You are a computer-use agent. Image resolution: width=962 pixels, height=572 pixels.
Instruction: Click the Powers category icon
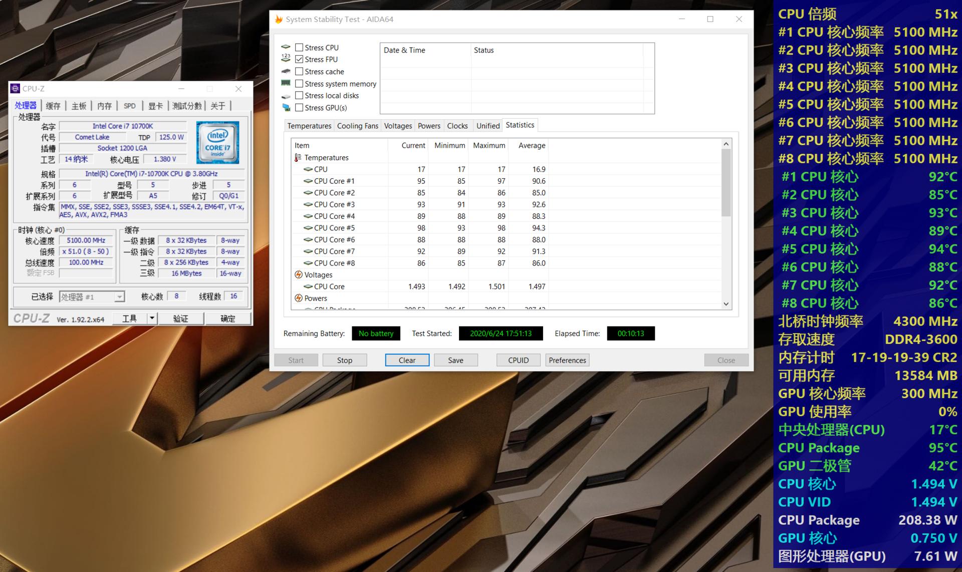[298, 298]
